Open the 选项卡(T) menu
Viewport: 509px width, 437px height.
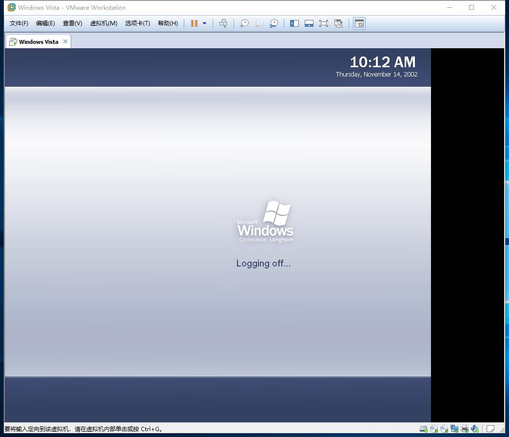click(x=137, y=23)
